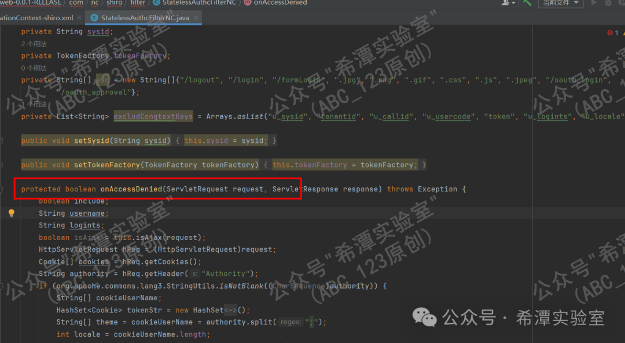The width and height of the screenshot is (625, 343).
Task: Click the 1 个用法 usages hint
Action: [34, 104]
